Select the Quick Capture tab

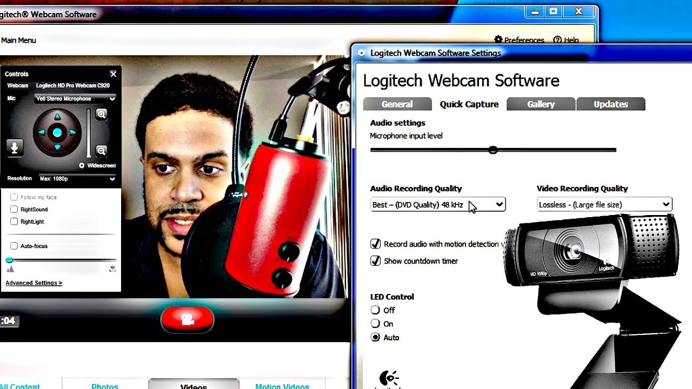tap(469, 104)
